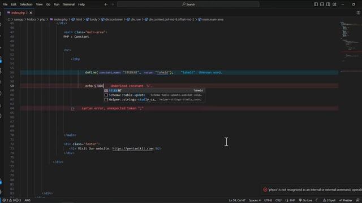Change line endings via CRLF indicator
This screenshot has width=362, height=203.
click(x=278, y=200)
